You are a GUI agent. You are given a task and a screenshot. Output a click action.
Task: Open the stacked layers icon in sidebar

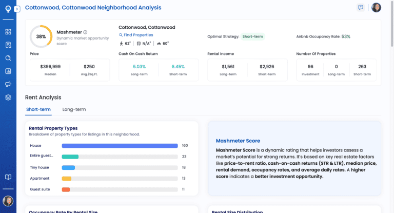(x=8, y=98)
